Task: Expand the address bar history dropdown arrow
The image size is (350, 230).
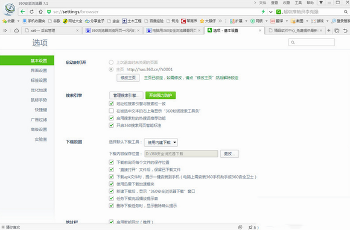Action: point(270,12)
